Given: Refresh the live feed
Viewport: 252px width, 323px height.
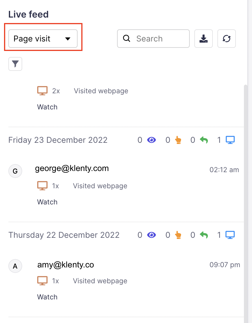Looking at the screenshot, I should click(x=227, y=39).
